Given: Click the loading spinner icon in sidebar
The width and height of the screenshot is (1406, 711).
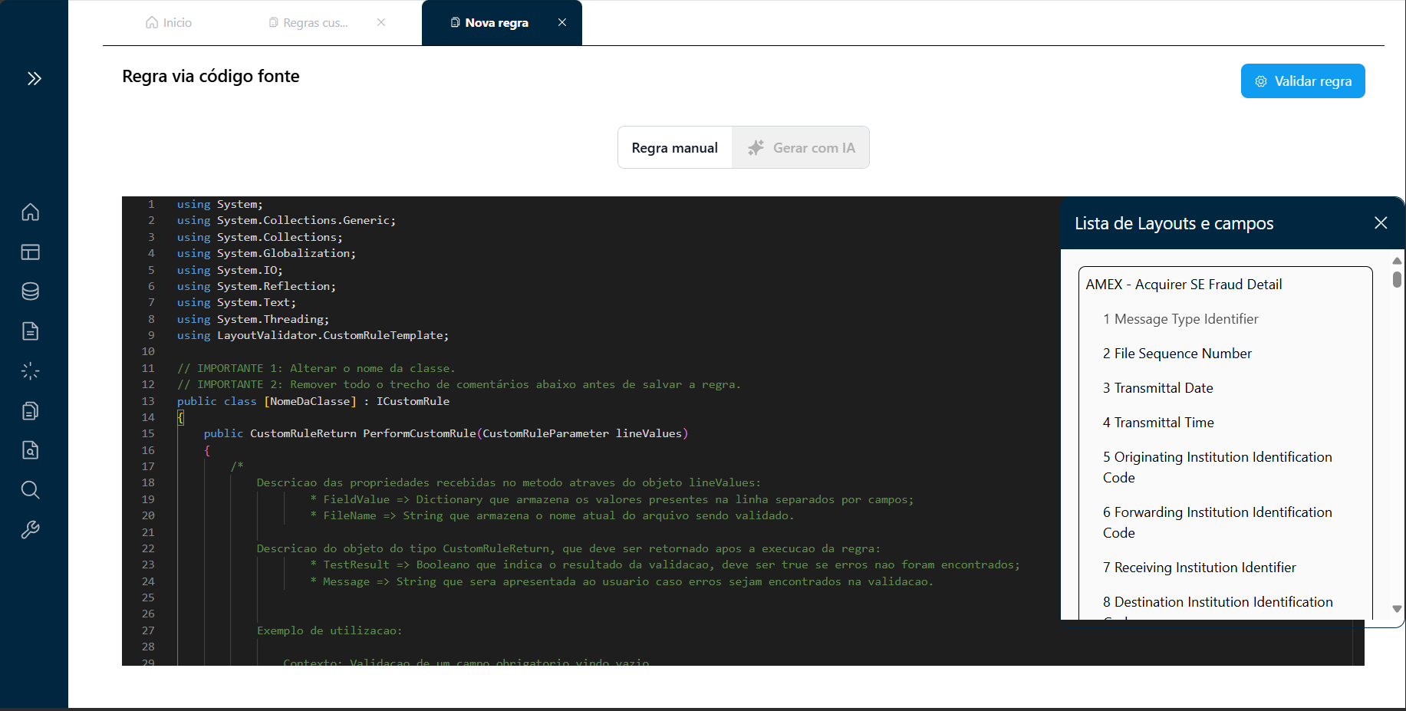Looking at the screenshot, I should pos(31,371).
